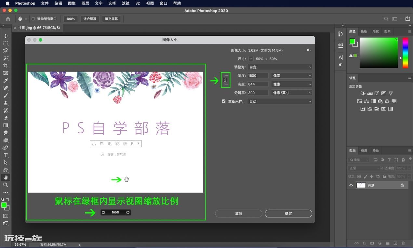Select the Brush tool

[x=6, y=96]
